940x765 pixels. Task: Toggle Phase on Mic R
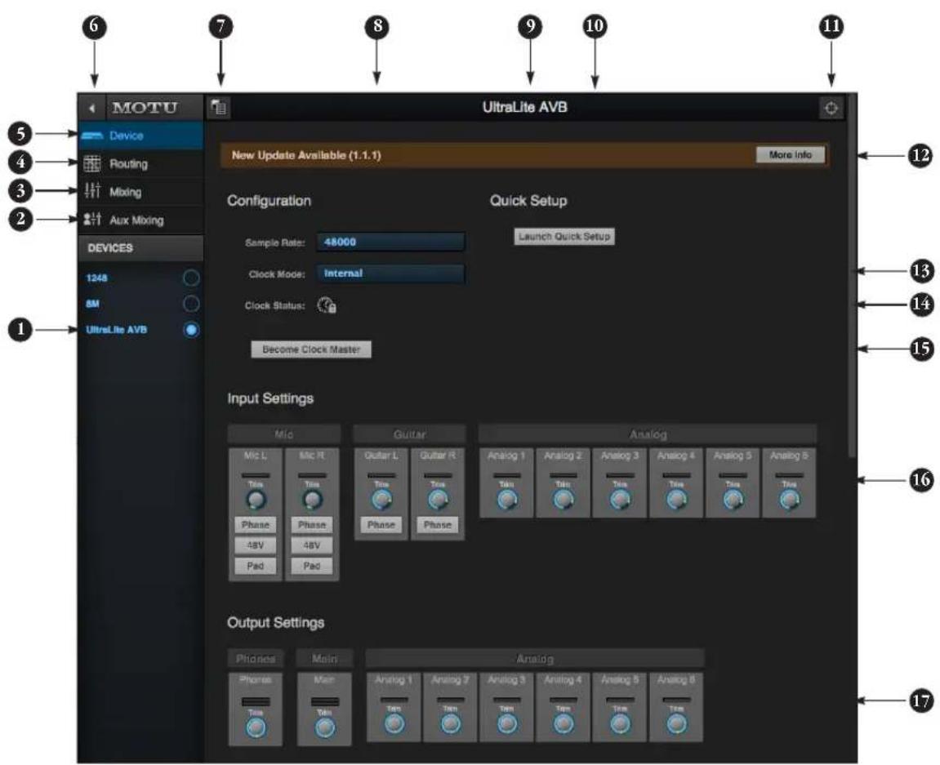[x=312, y=525]
